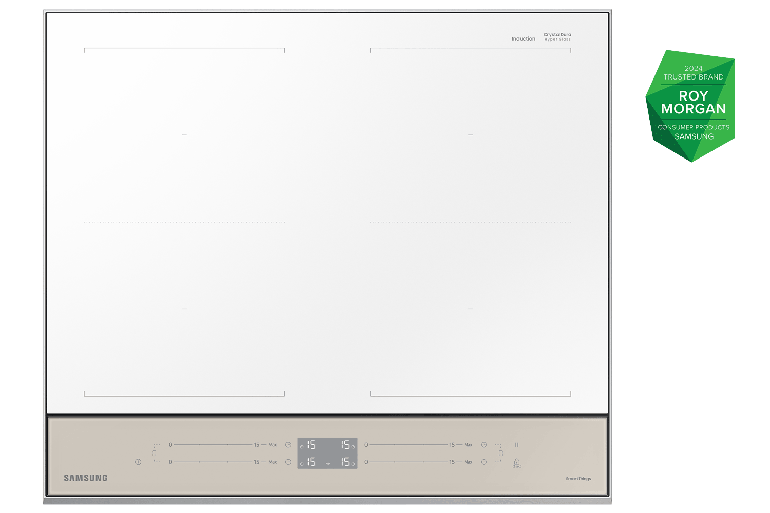Viewport: 770px width, 513px height.
Task: Click the Roy Morgan Trusted Brand badge
Action: point(690,106)
